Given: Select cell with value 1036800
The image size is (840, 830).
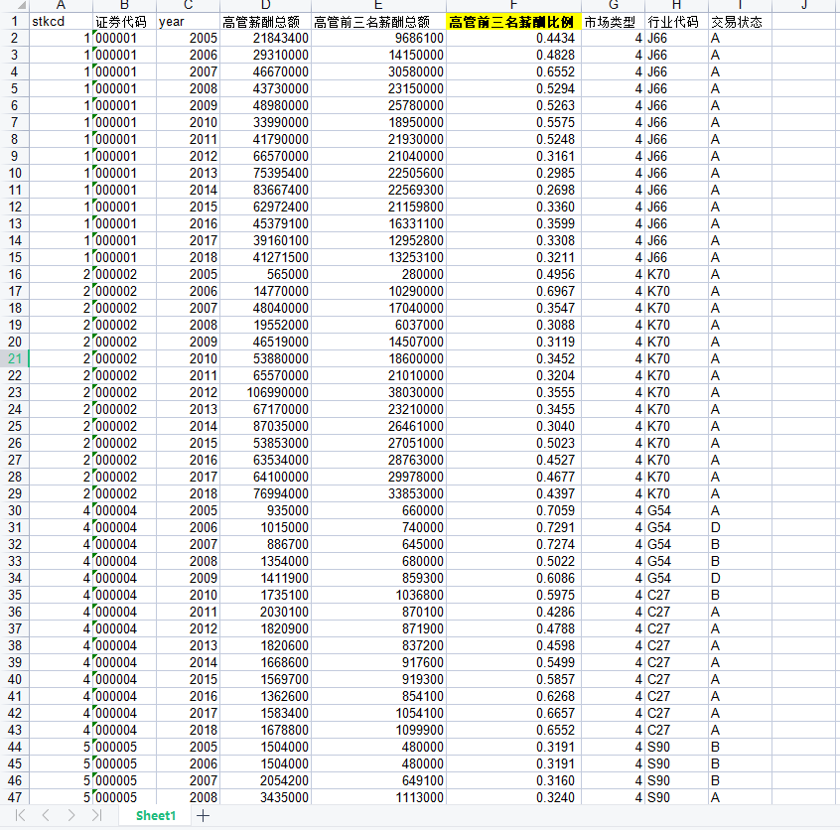Looking at the screenshot, I should click(378, 595).
